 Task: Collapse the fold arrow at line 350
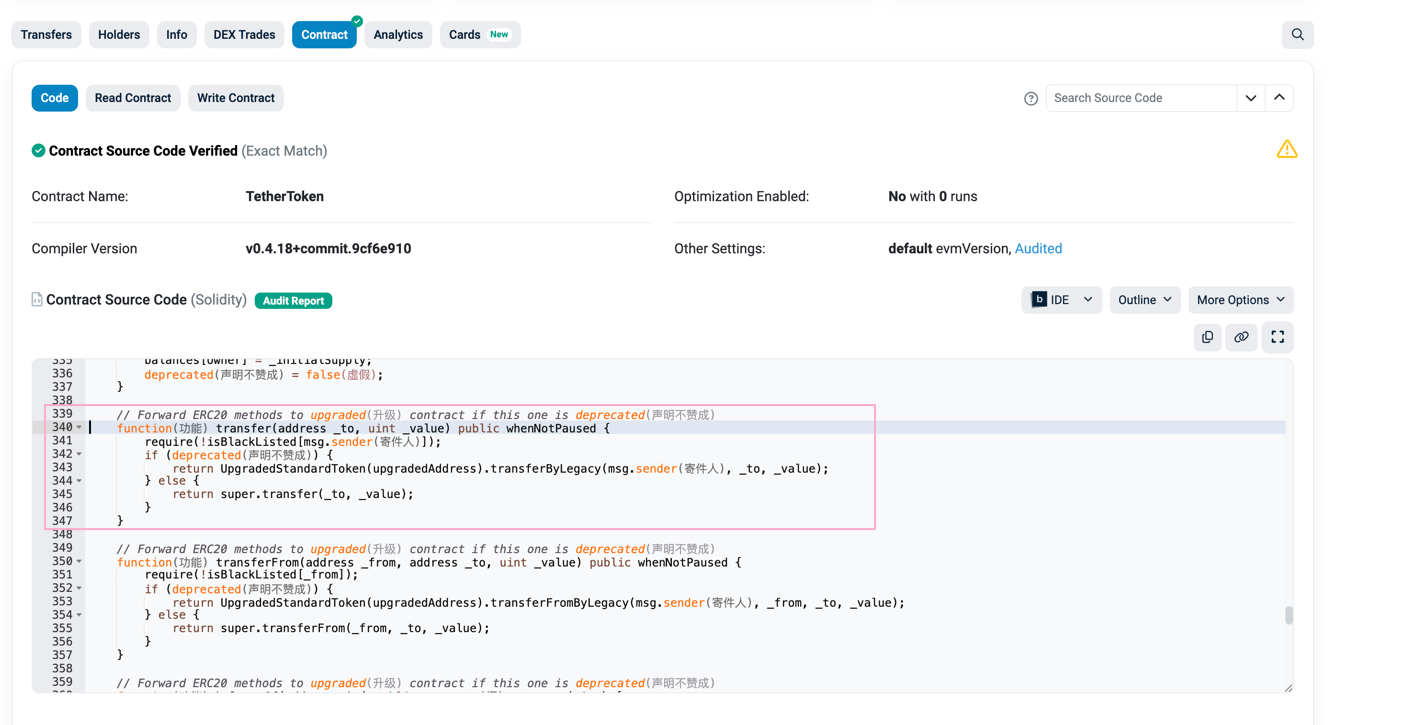[x=79, y=561]
